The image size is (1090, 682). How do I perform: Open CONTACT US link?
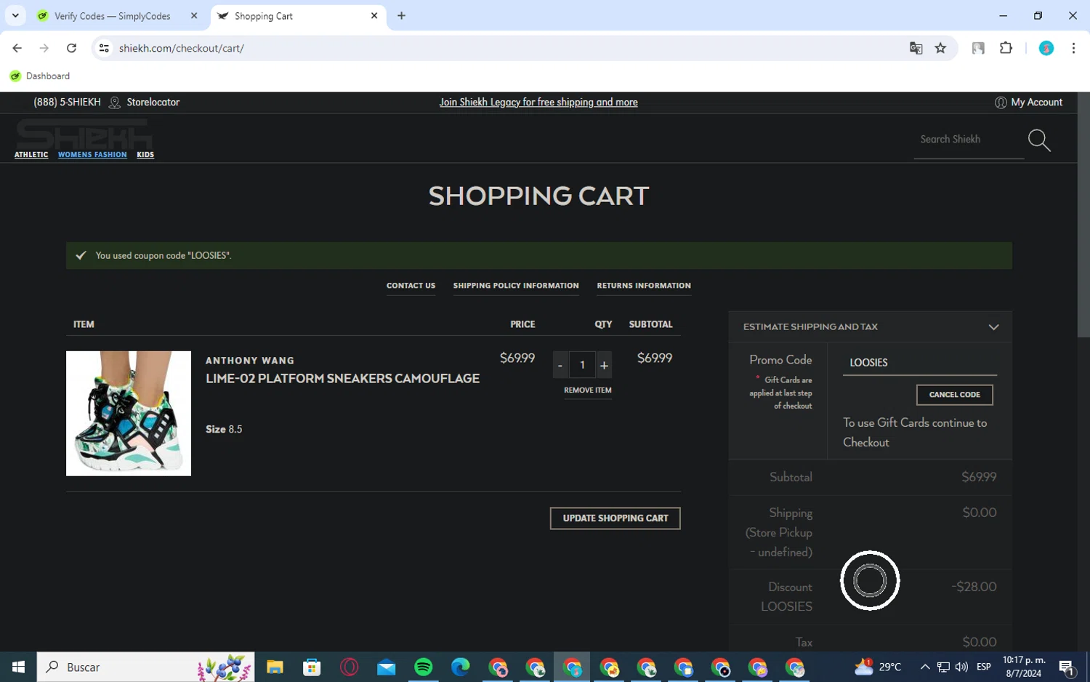pyautogui.click(x=411, y=286)
